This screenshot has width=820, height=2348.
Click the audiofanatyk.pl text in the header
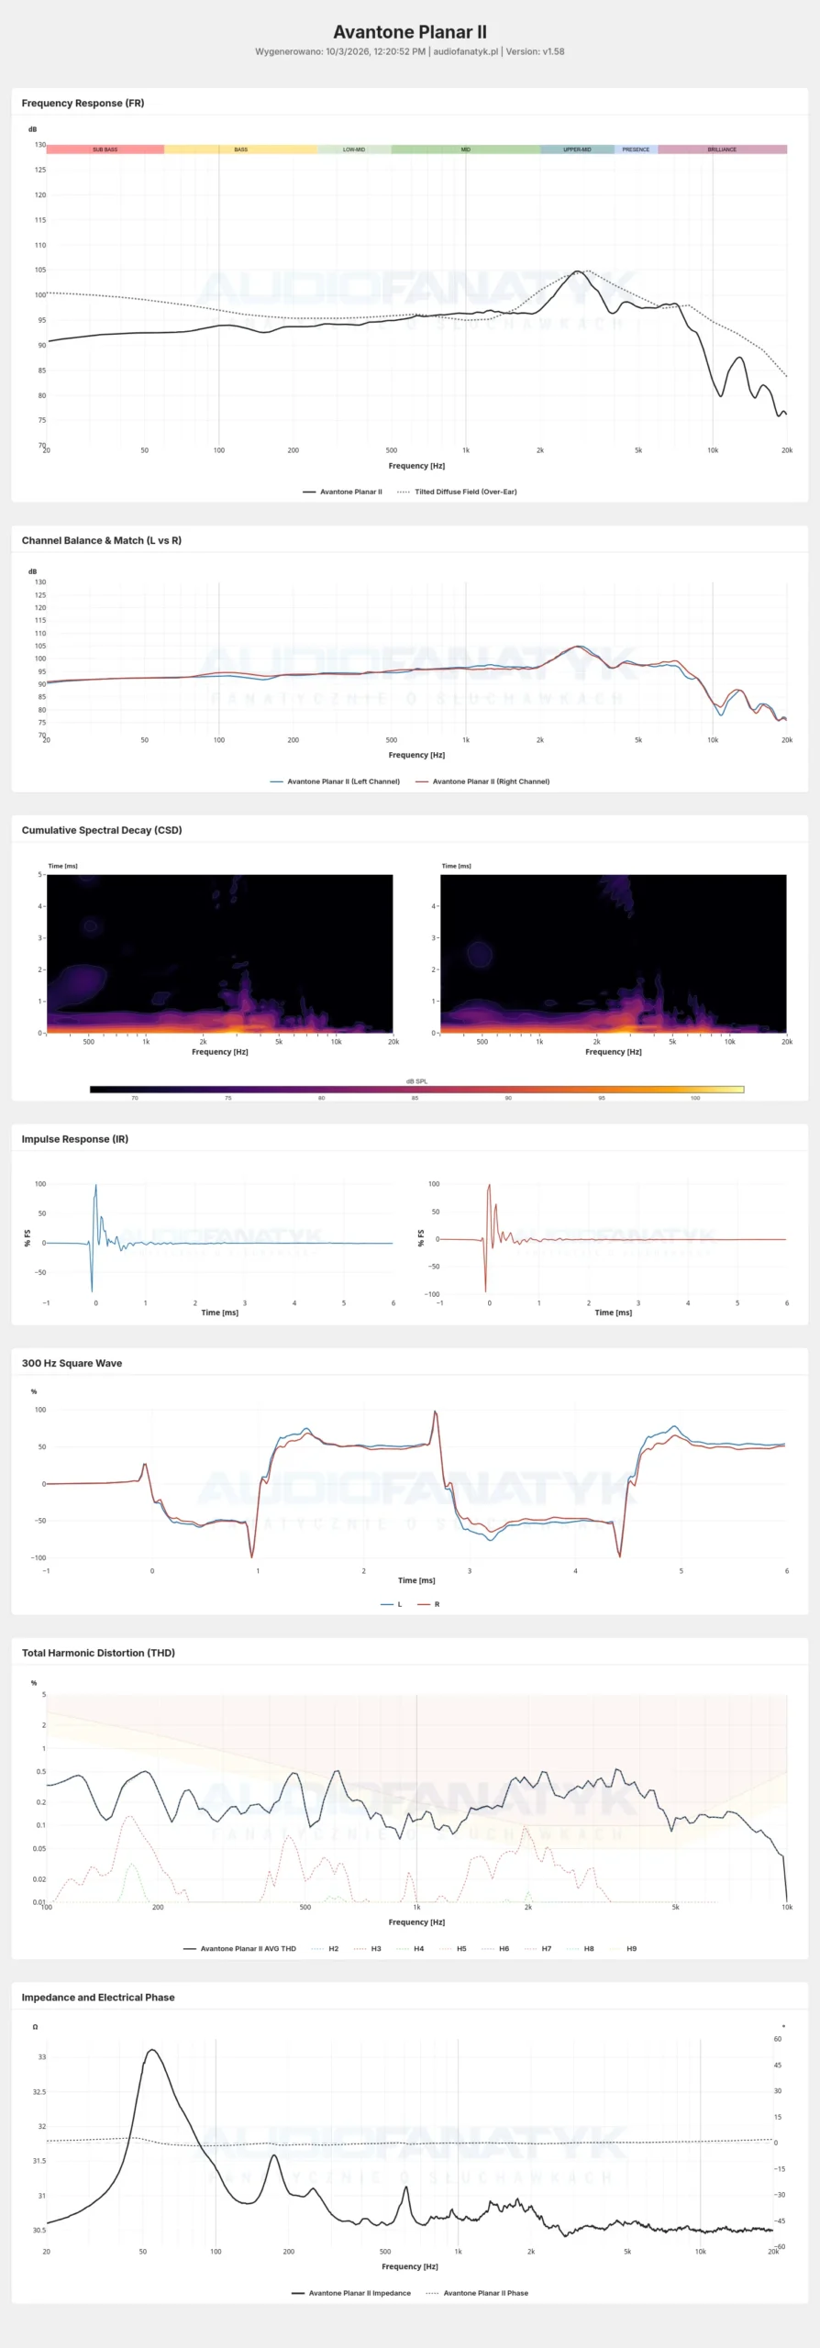coord(466,52)
